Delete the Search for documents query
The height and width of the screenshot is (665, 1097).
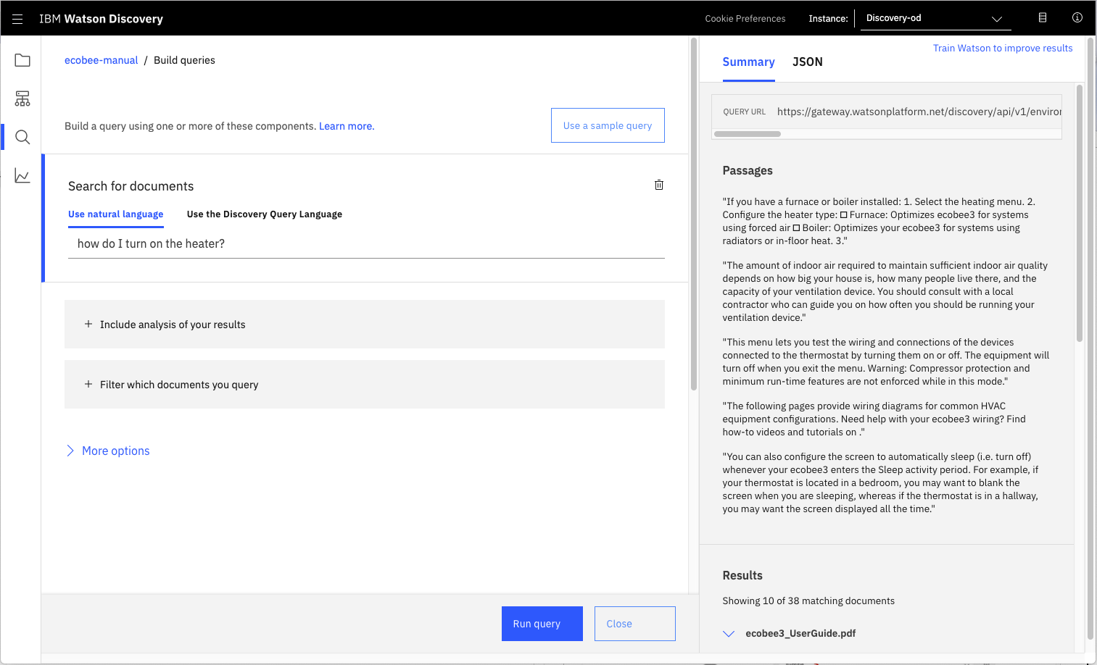coord(659,185)
